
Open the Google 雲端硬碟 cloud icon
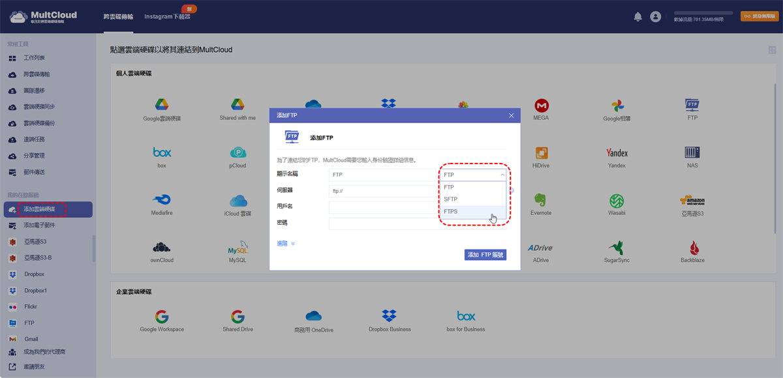162,105
